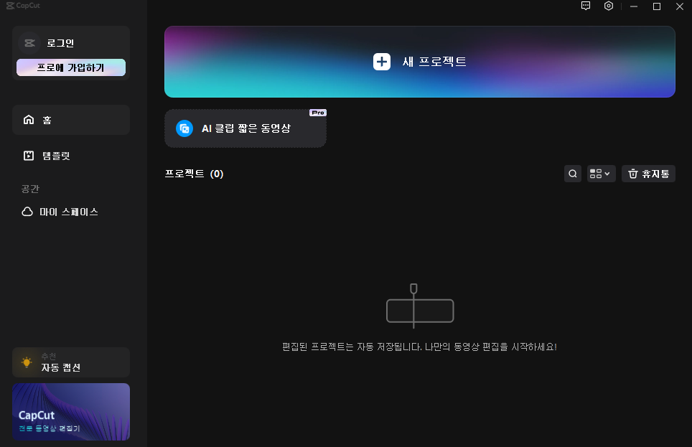Expand the project view layout dropdown

(x=601, y=174)
